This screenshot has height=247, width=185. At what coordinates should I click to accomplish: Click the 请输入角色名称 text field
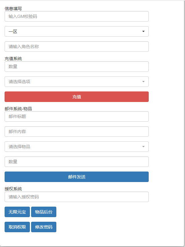(x=76, y=47)
